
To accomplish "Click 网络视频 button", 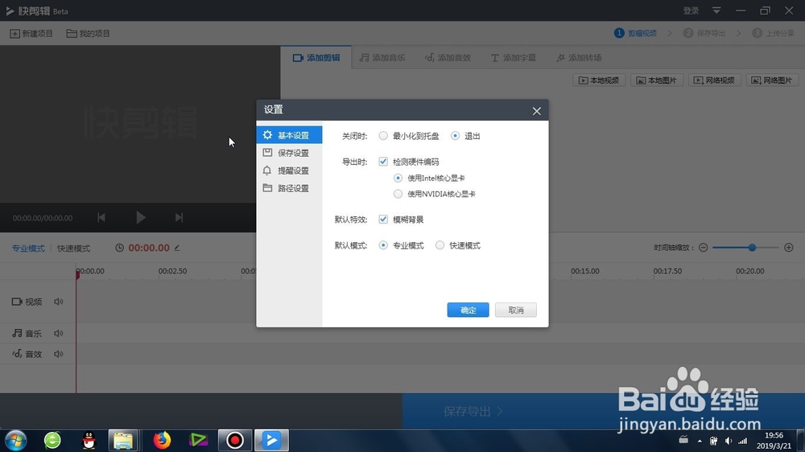I will pos(714,80).
